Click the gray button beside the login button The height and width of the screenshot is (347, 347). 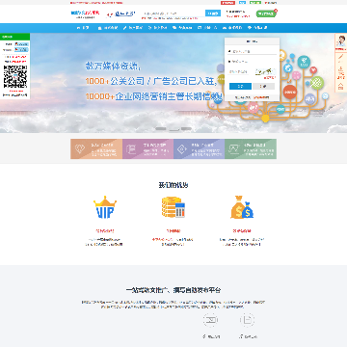coord(263,86)
